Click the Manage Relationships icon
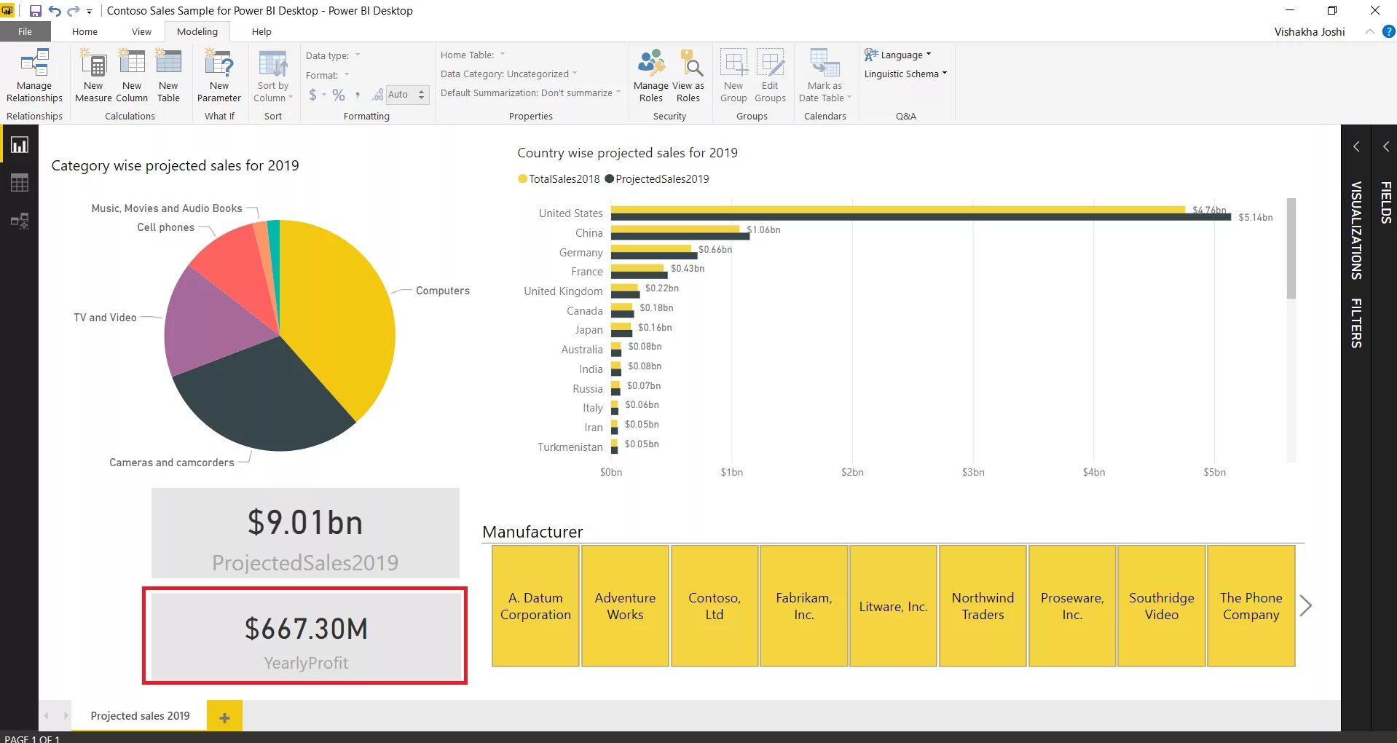 tap(34, 76)
